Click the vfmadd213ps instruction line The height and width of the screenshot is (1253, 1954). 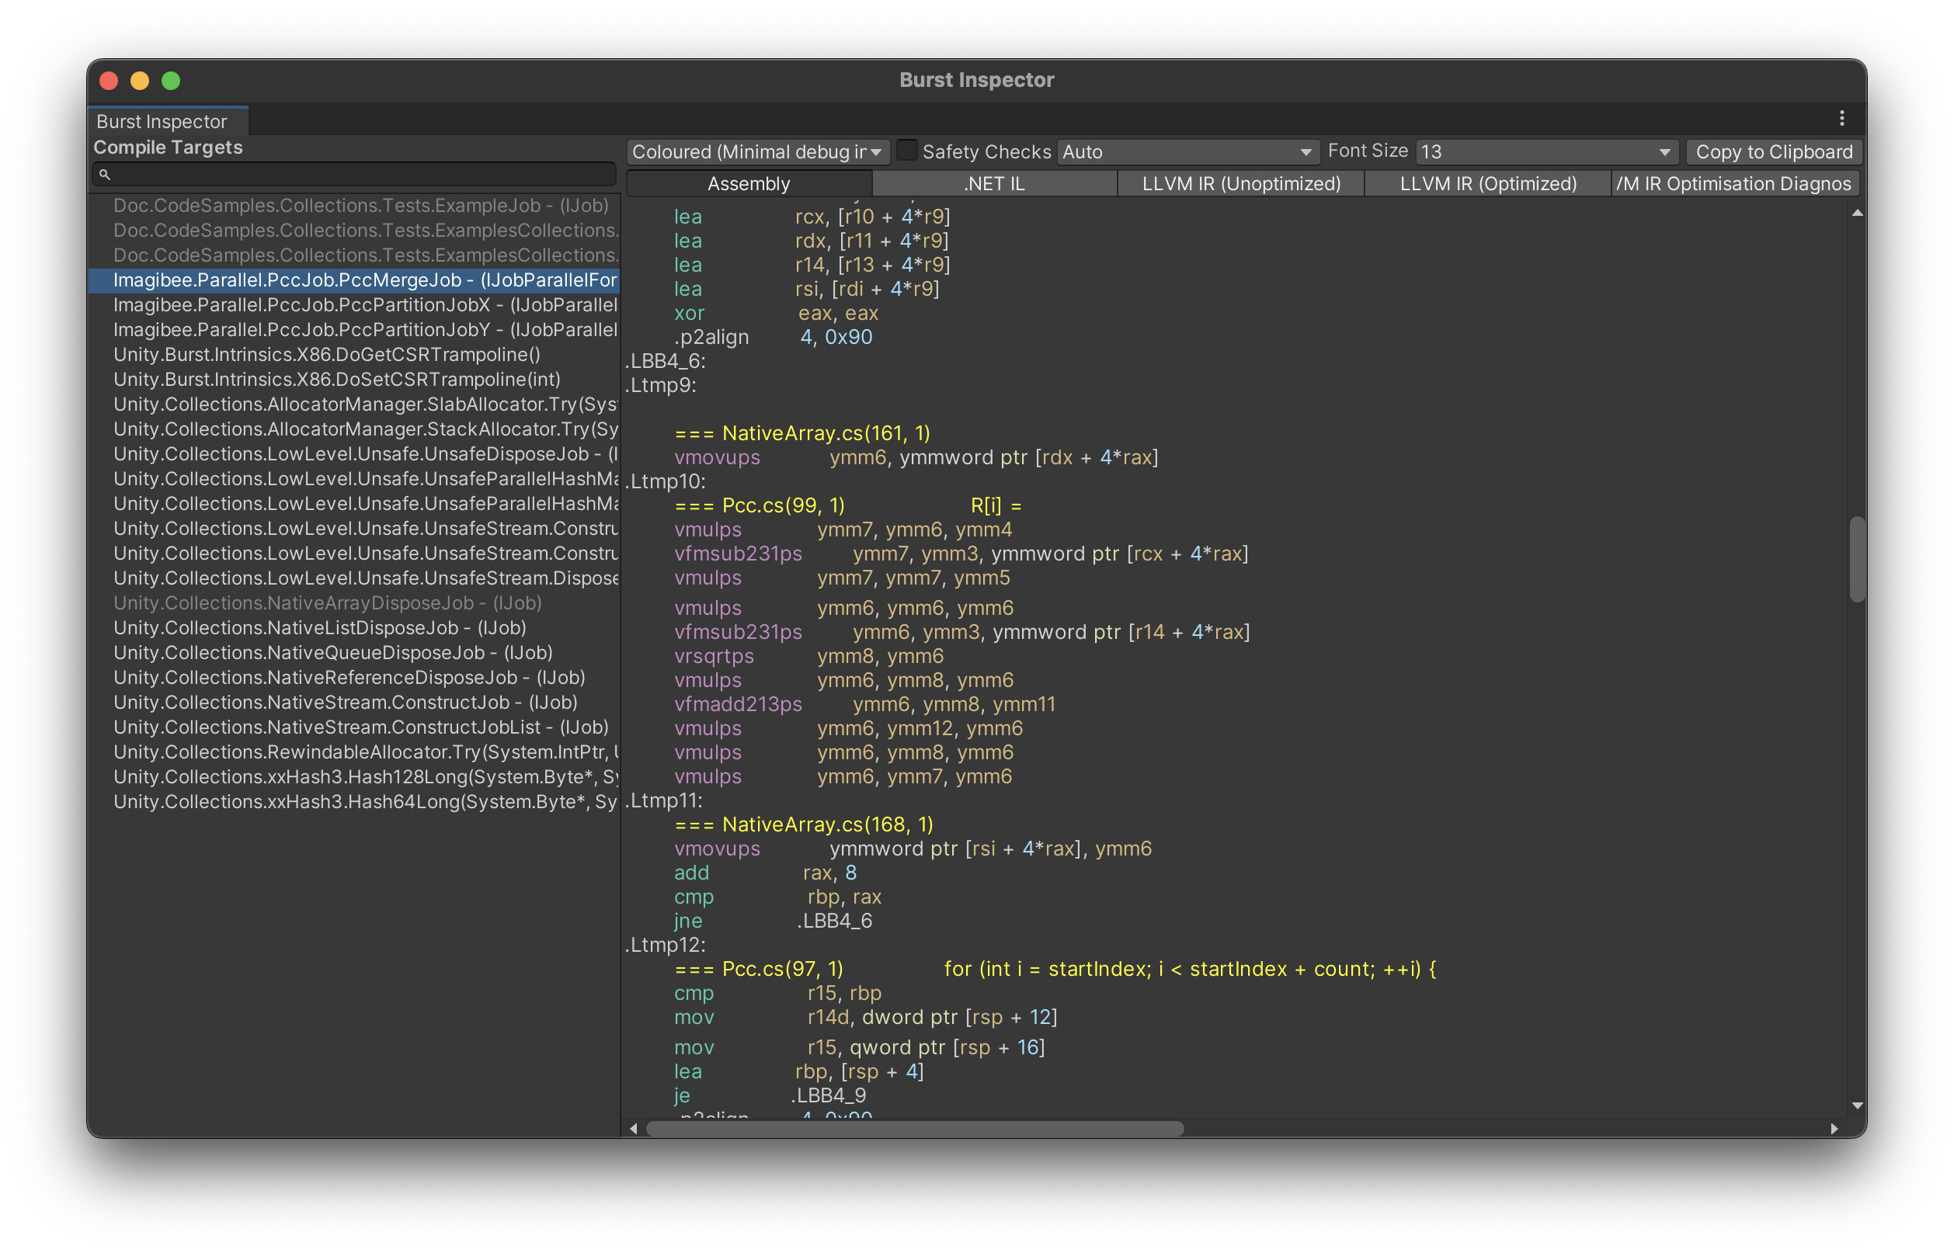pos(865,705)
